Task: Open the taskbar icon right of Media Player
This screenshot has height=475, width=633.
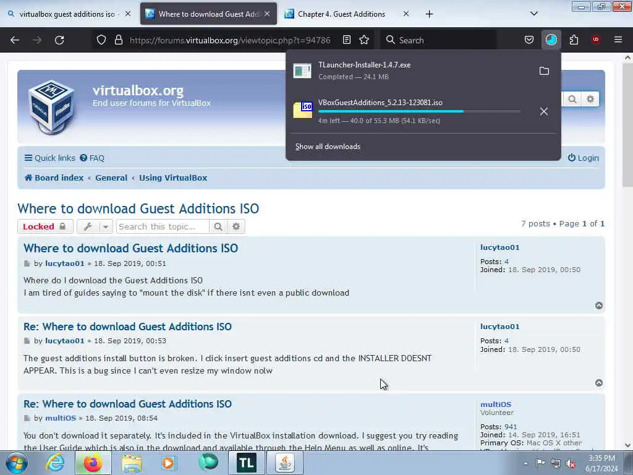Action: tap(208, 463)
